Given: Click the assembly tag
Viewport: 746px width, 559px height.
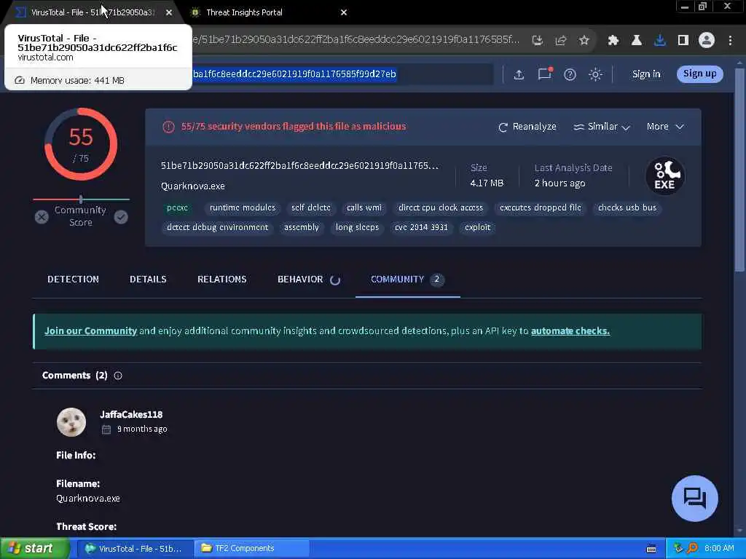Looking at the screenshot, I should (x=301, y=227).
